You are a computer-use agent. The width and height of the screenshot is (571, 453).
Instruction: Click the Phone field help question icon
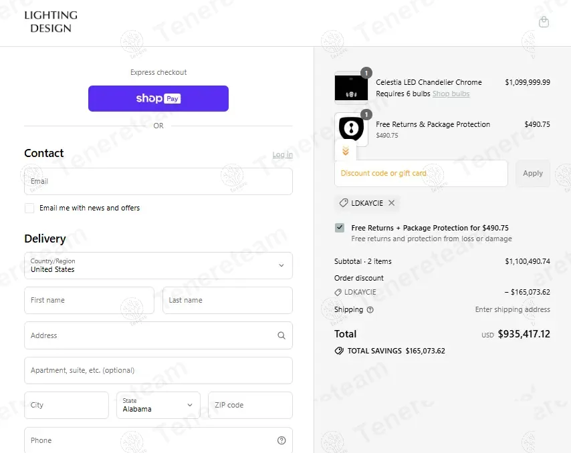click(x=281, y=440)
